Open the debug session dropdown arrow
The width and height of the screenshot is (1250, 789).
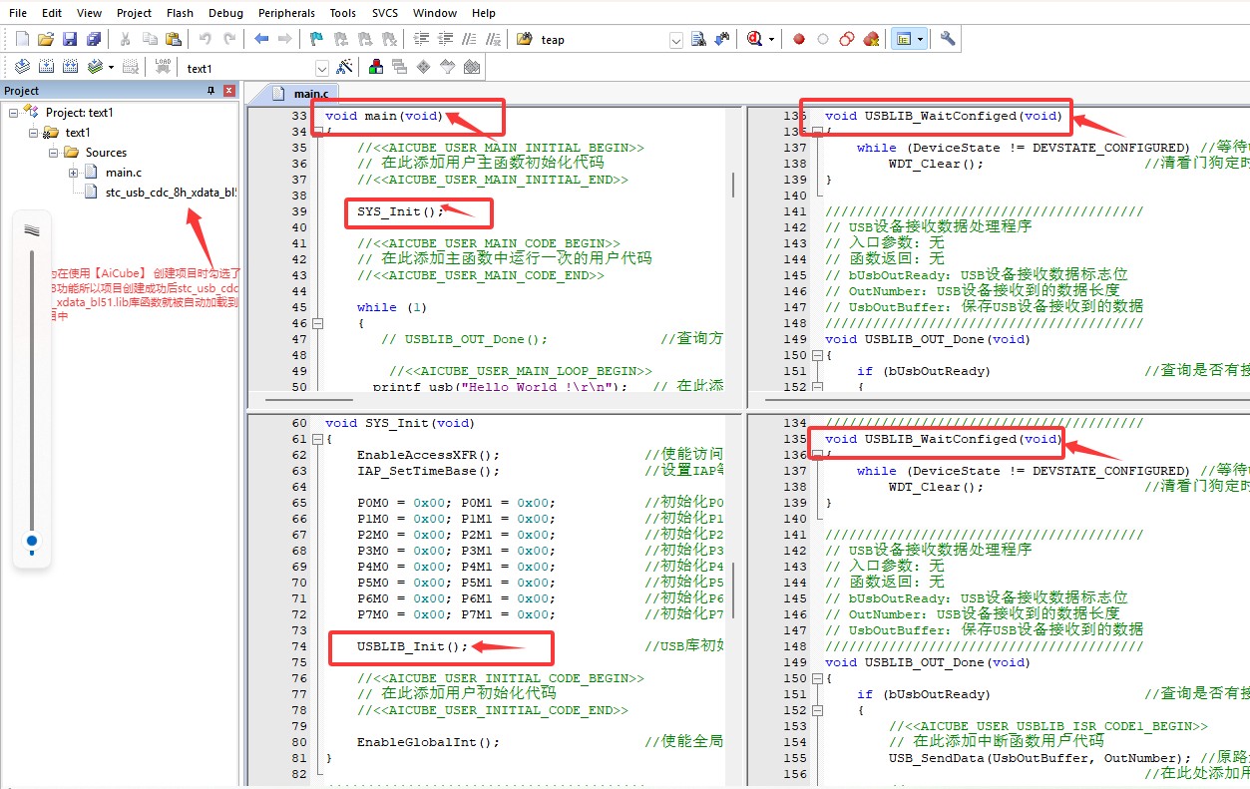pos(771,40)
